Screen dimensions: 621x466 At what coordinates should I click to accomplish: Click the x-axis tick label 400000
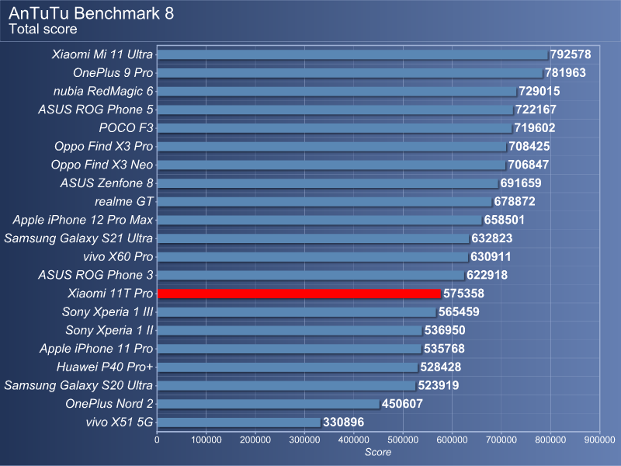coord(354,440)
